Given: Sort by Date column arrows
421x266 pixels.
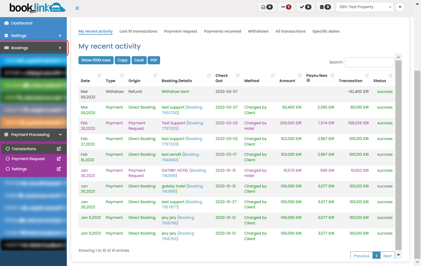Looking at the screenshot, I should point(99,76).
